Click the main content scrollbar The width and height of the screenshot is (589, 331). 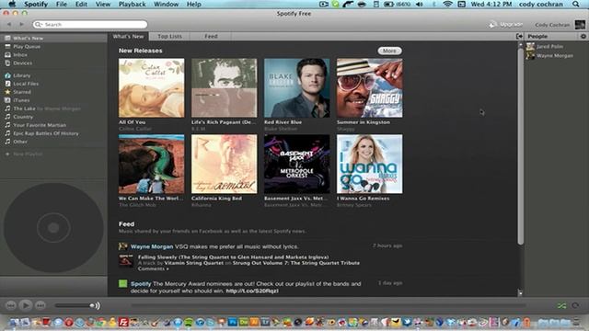click(520, 146)
